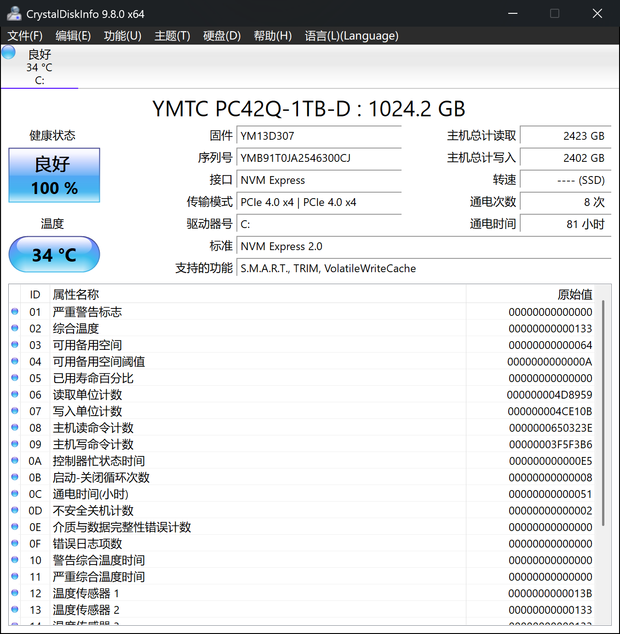Image resolution: width=620 pixels, height=634 pixels.
Task: Click the drive letter field C:
Action: pos(319,224)
